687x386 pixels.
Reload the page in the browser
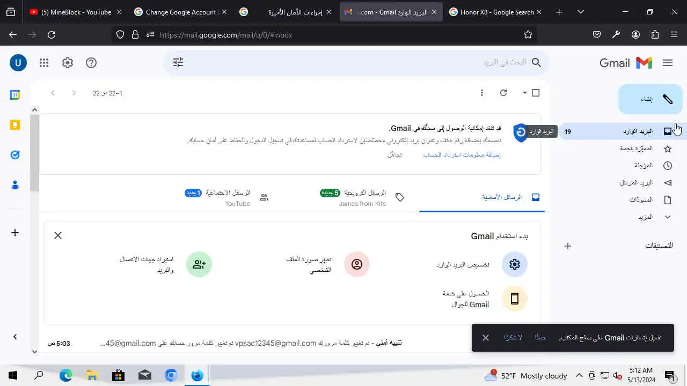52,34
